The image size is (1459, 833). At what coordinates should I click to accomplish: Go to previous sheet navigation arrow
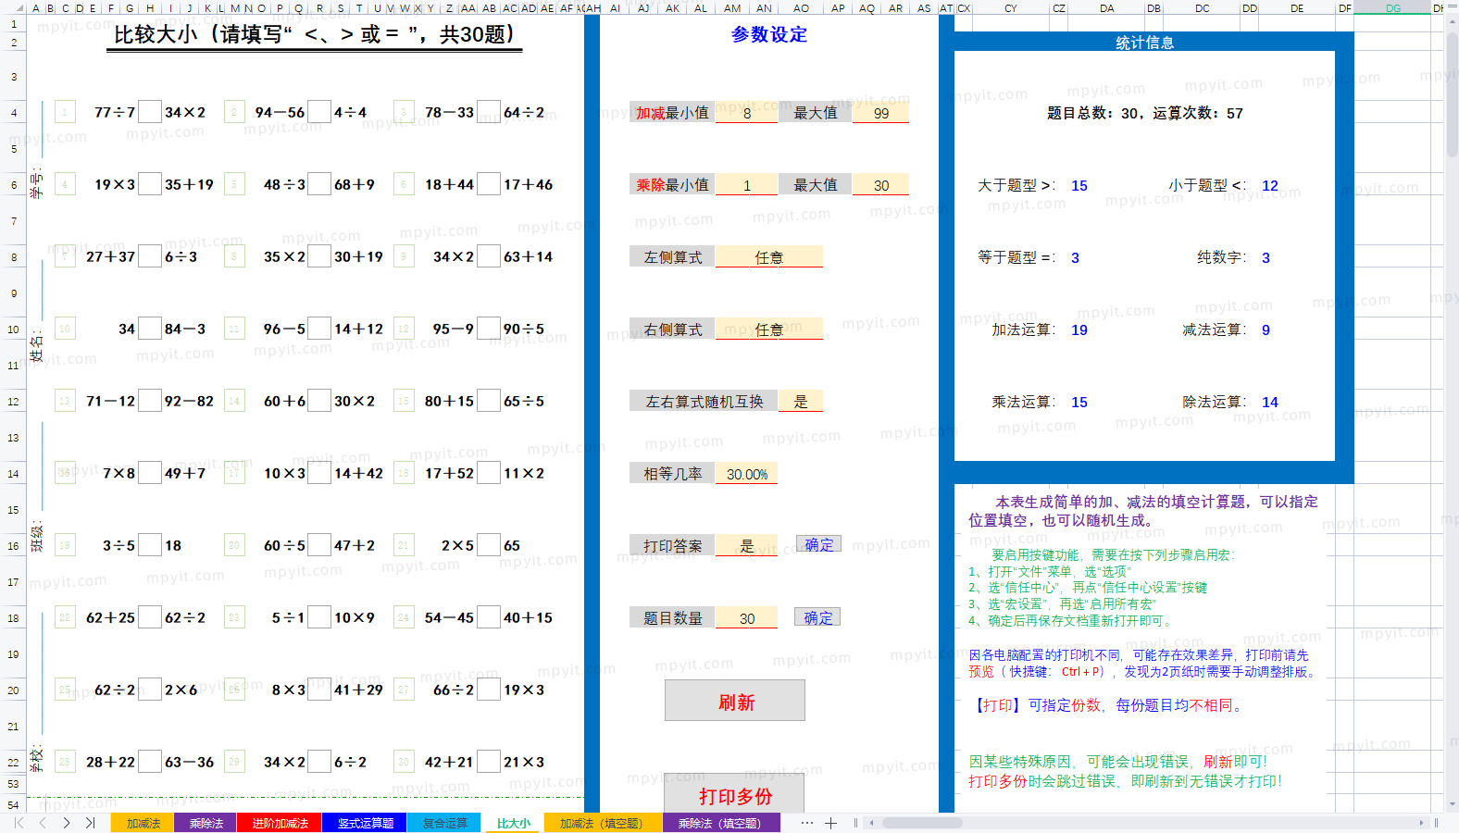(43, 823)
